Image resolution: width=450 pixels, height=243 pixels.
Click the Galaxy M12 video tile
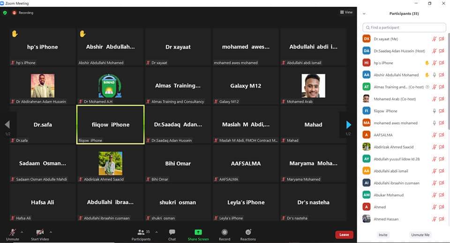pyautogui.click(x=246, y=85)
